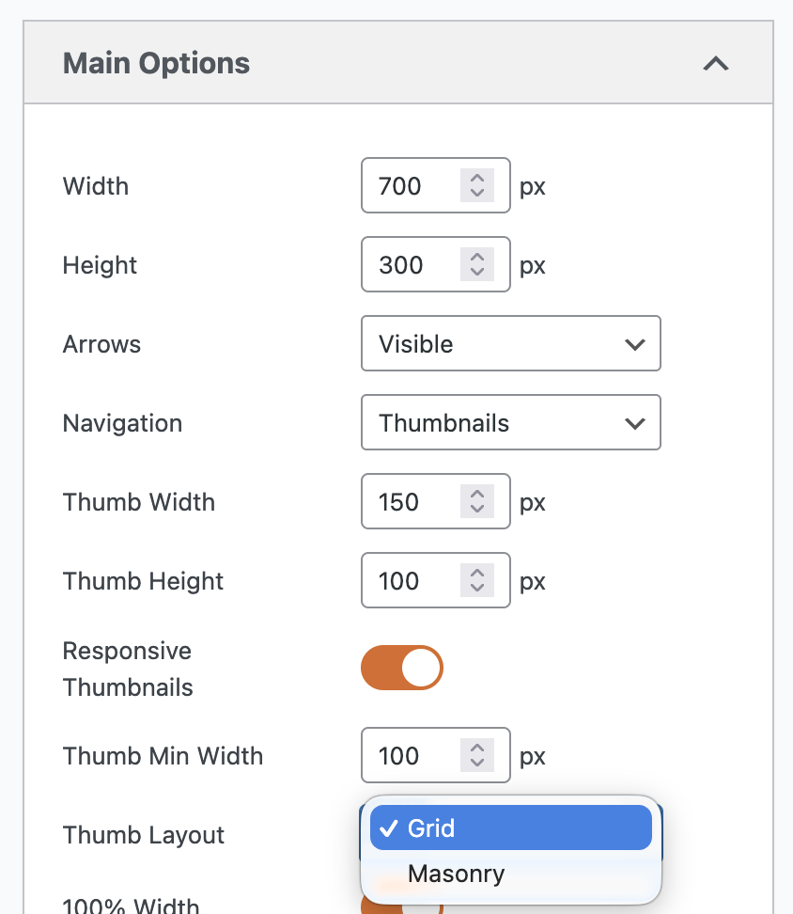Click the Main Options header title
Screen dimensions: 793x914
point(156,64)
